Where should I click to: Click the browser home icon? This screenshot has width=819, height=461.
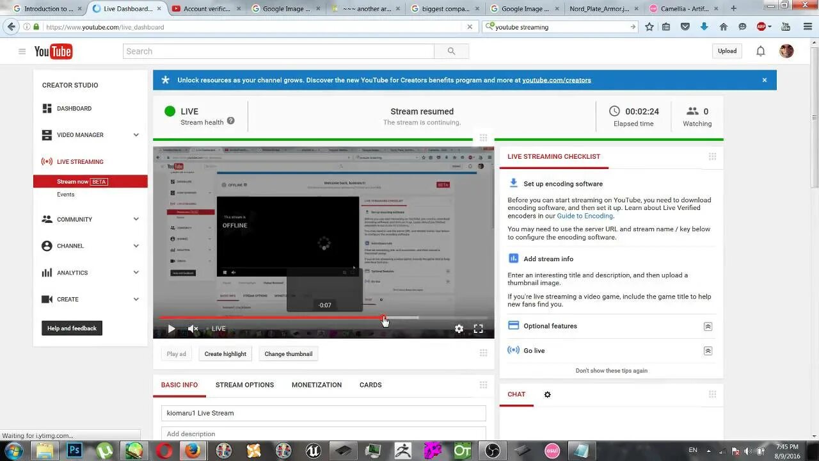pyautogui.click(x=724, y=27)
